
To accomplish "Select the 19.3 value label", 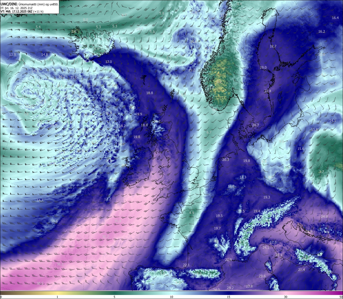I will pyautogui.click(x=267, y=197).
